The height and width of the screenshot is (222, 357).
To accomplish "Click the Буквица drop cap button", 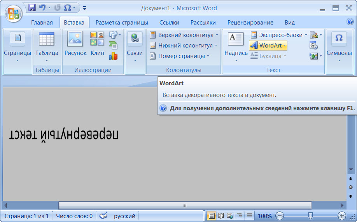I will [268, 56].
